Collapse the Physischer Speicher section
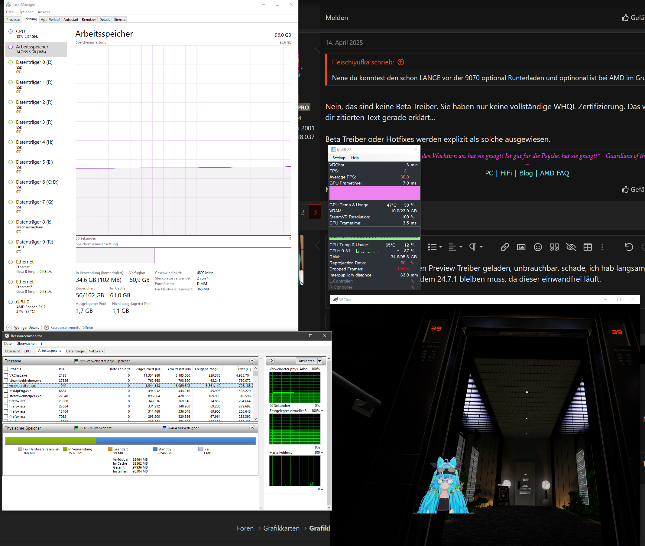Image resolution: width=645 pixels, height=546 pixels. coord(252,428)
